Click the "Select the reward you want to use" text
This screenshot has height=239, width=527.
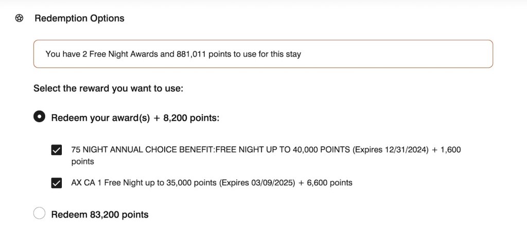108,88
